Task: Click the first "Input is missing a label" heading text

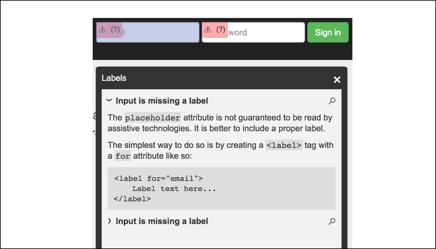Action: pos(162,101)
